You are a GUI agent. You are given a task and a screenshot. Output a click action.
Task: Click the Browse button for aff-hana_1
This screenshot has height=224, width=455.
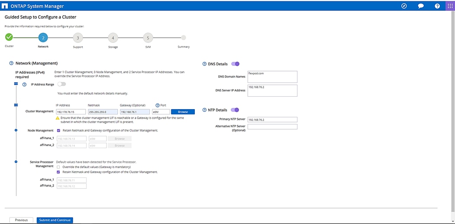(x=119, y=139)
